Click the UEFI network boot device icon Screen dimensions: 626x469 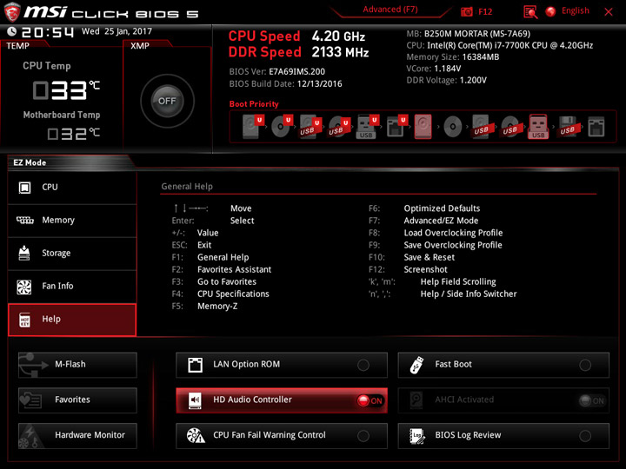(396, 127)
